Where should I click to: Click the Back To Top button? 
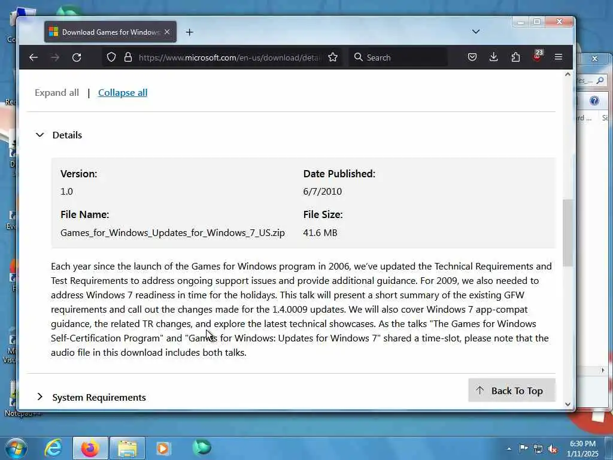point(511,391)
